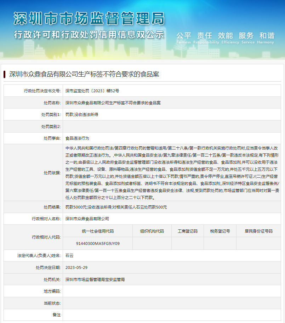Click the 处罚类别2 label
Screen dimensions: 285x323
pos(51,127)
